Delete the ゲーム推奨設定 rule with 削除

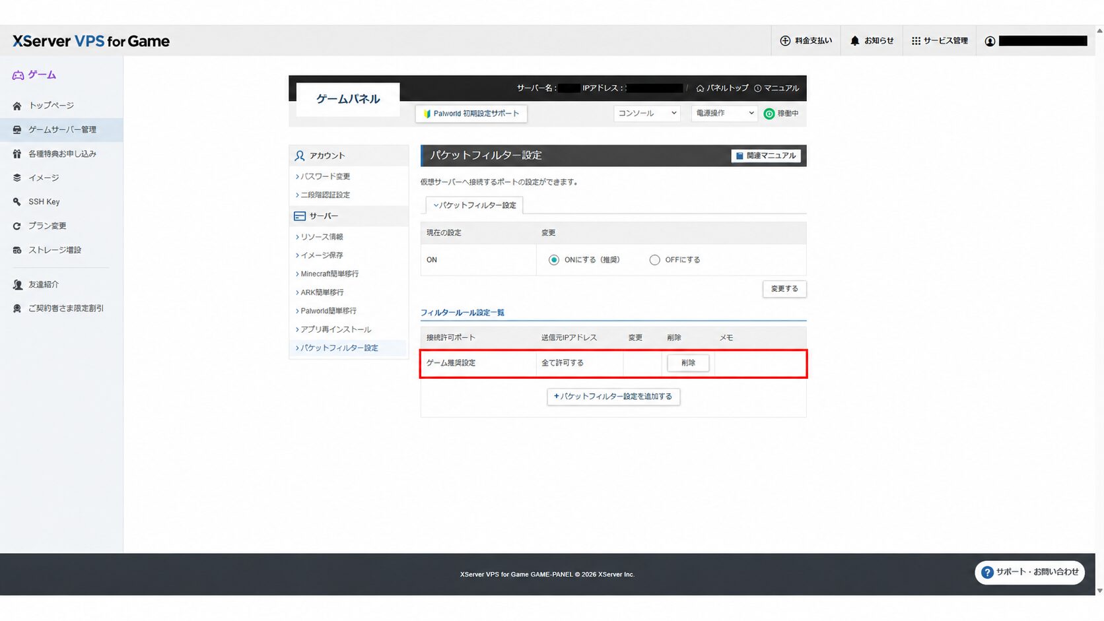688,363
